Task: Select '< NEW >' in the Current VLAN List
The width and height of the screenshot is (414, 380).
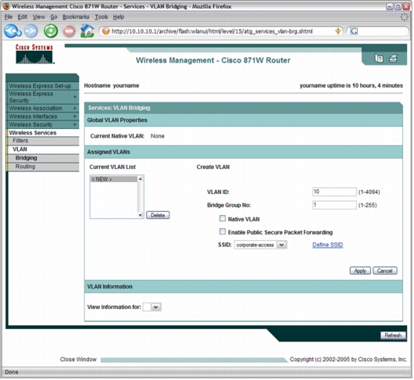Action: point(114,179)
